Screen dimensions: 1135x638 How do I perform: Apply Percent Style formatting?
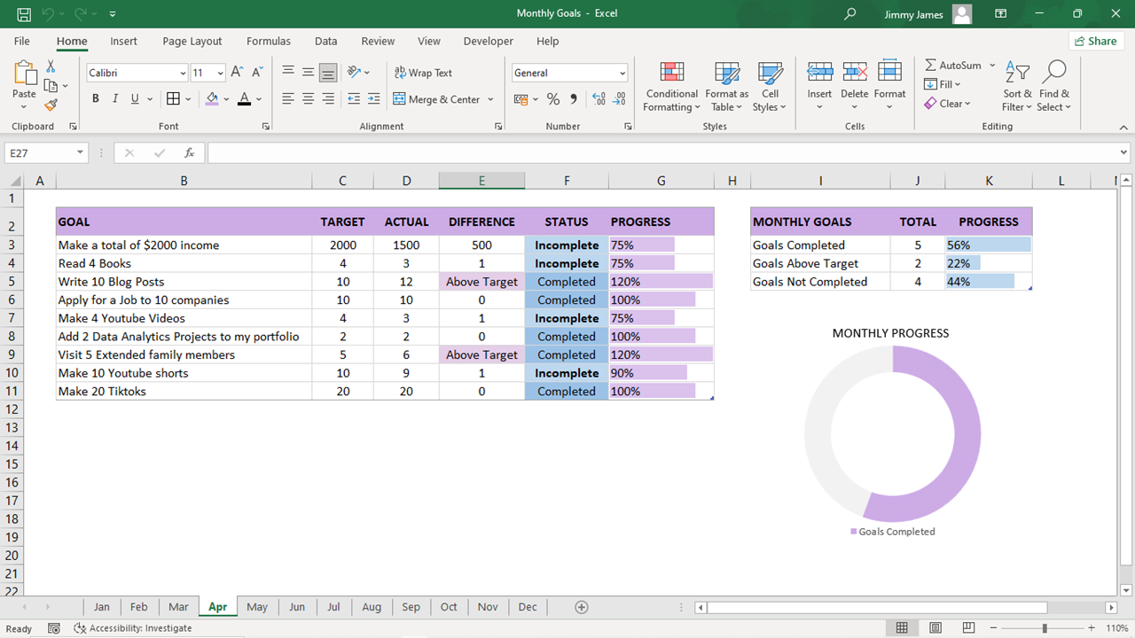pos(552,99)
